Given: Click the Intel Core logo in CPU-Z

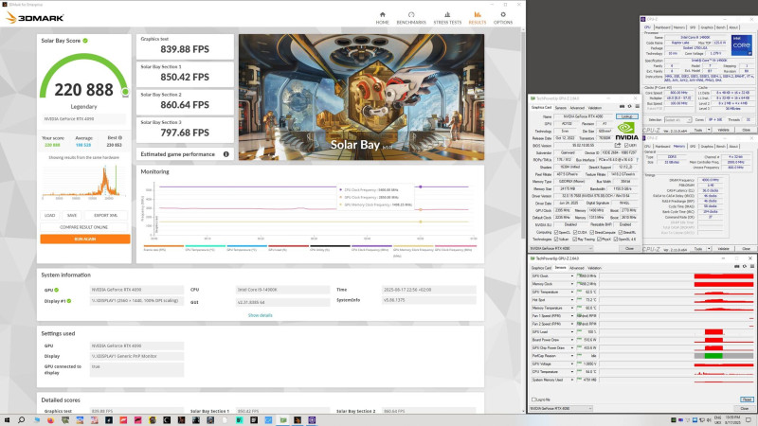Looking at the screenshot, I should coord(742,44).
